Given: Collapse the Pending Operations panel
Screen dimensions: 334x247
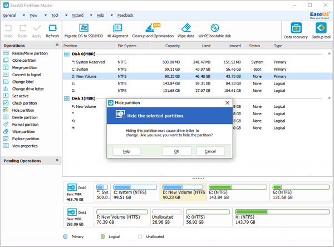Looking at the screenshot, I should tap(57, 160).
